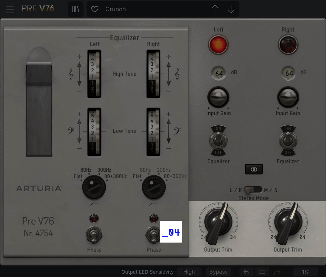Load the next preset with the down arrow
Screen dimensions: 326x277
click(231, 9)
